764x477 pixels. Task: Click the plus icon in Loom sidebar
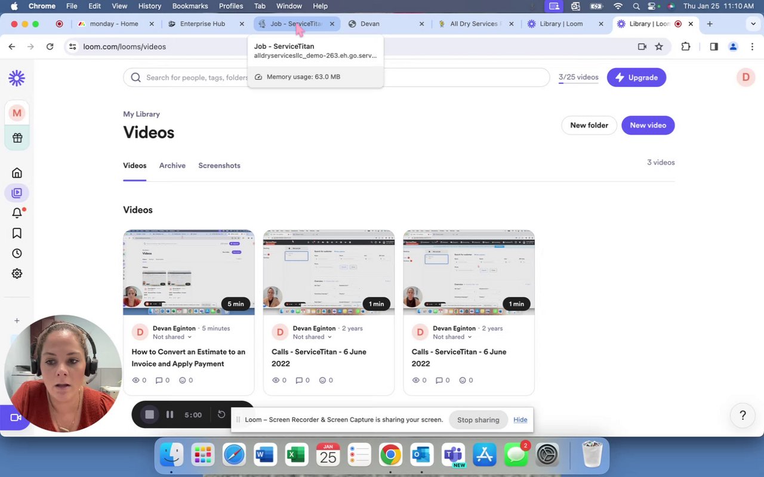point(17,321)
